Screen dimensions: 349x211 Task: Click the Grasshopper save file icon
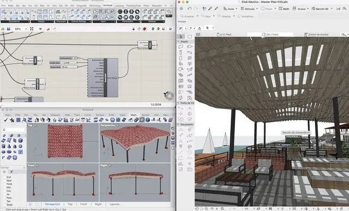(x=9, y=29)
